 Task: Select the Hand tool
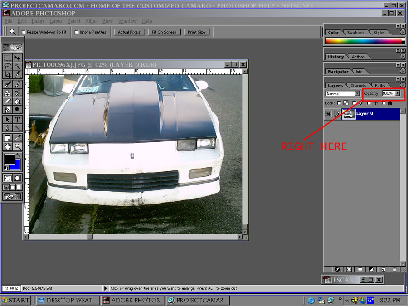pos(8,146)
